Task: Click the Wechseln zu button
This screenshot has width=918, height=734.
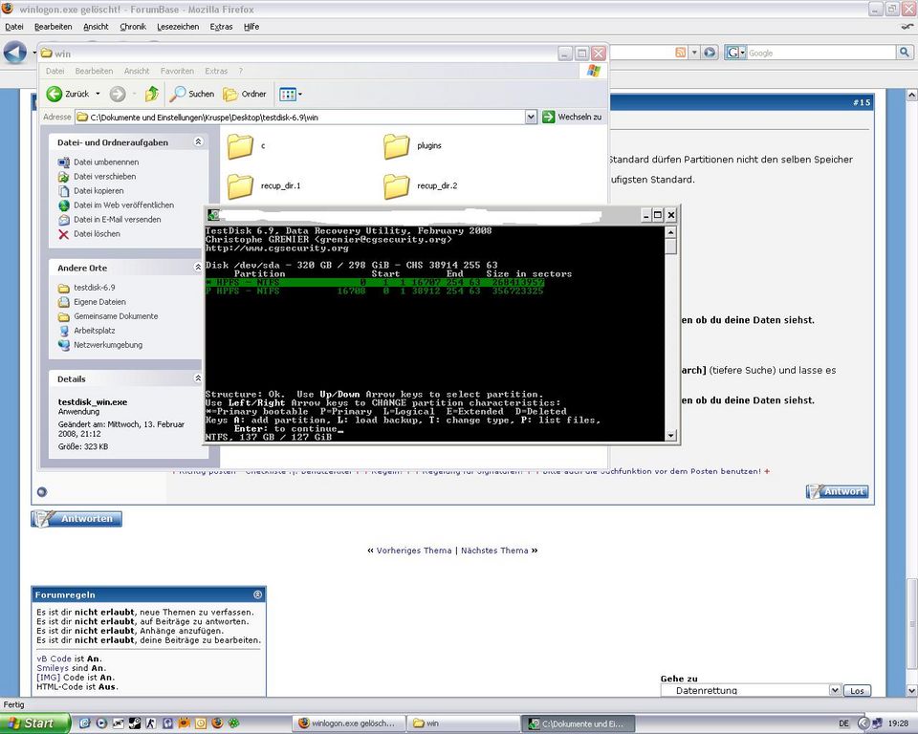Action: click(x=572, y=117)
